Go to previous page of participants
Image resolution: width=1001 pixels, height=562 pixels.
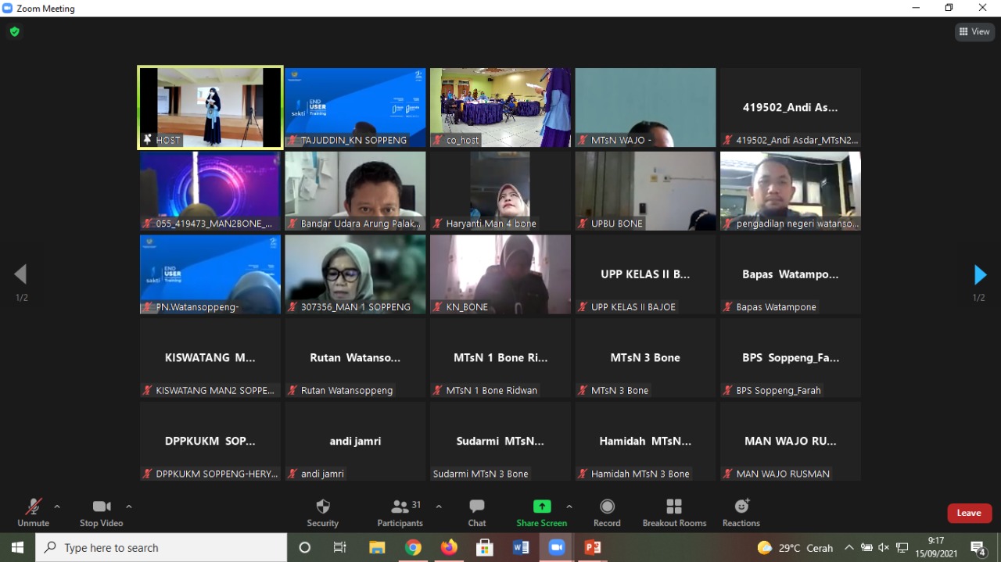[21, 274]
